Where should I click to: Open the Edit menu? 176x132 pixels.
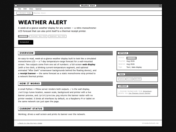[x=25, y=9]
